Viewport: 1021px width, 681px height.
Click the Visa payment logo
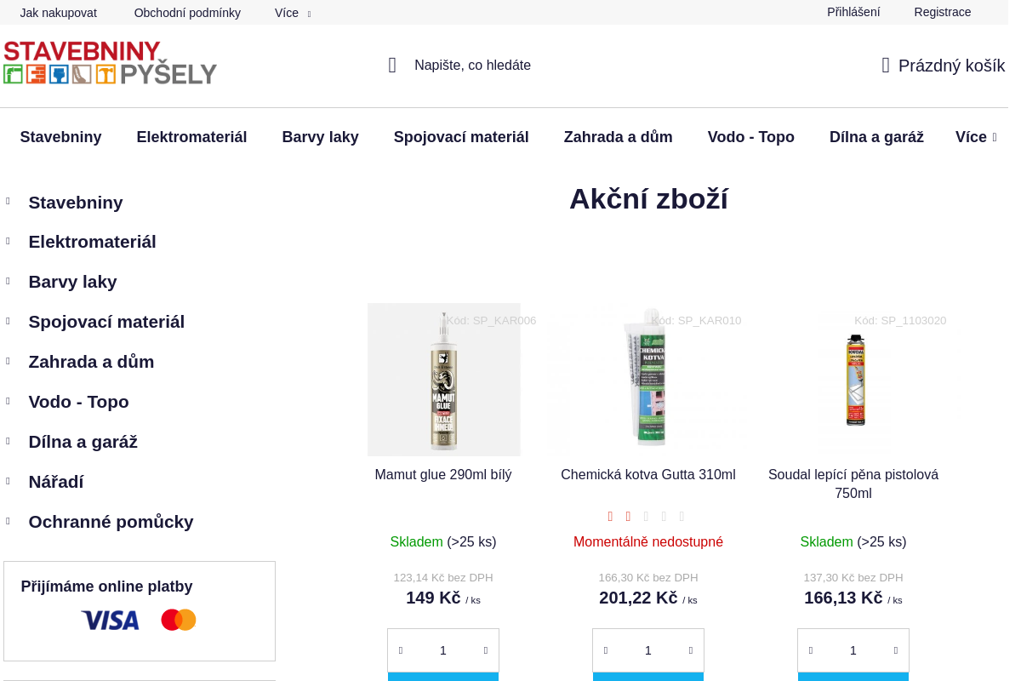pyautogui.click(x=110, y=621)
